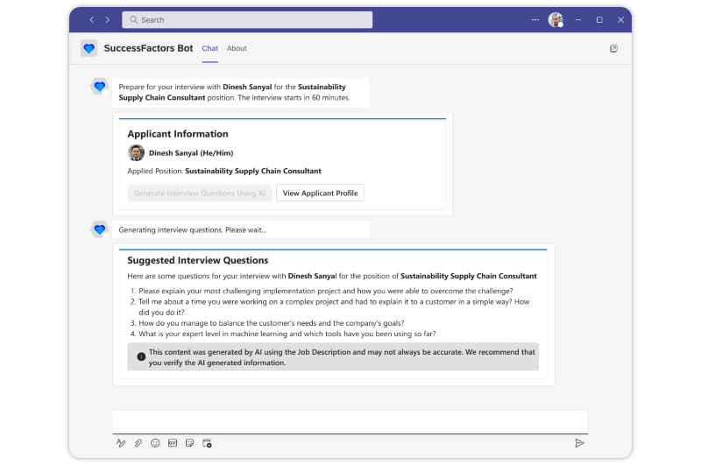Minimize the Teams window
Screen dimensions: 701x465
tap(578, 19)
